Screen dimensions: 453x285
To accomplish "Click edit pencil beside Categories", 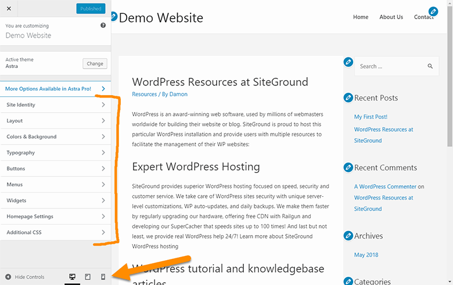I will (348, 281).
